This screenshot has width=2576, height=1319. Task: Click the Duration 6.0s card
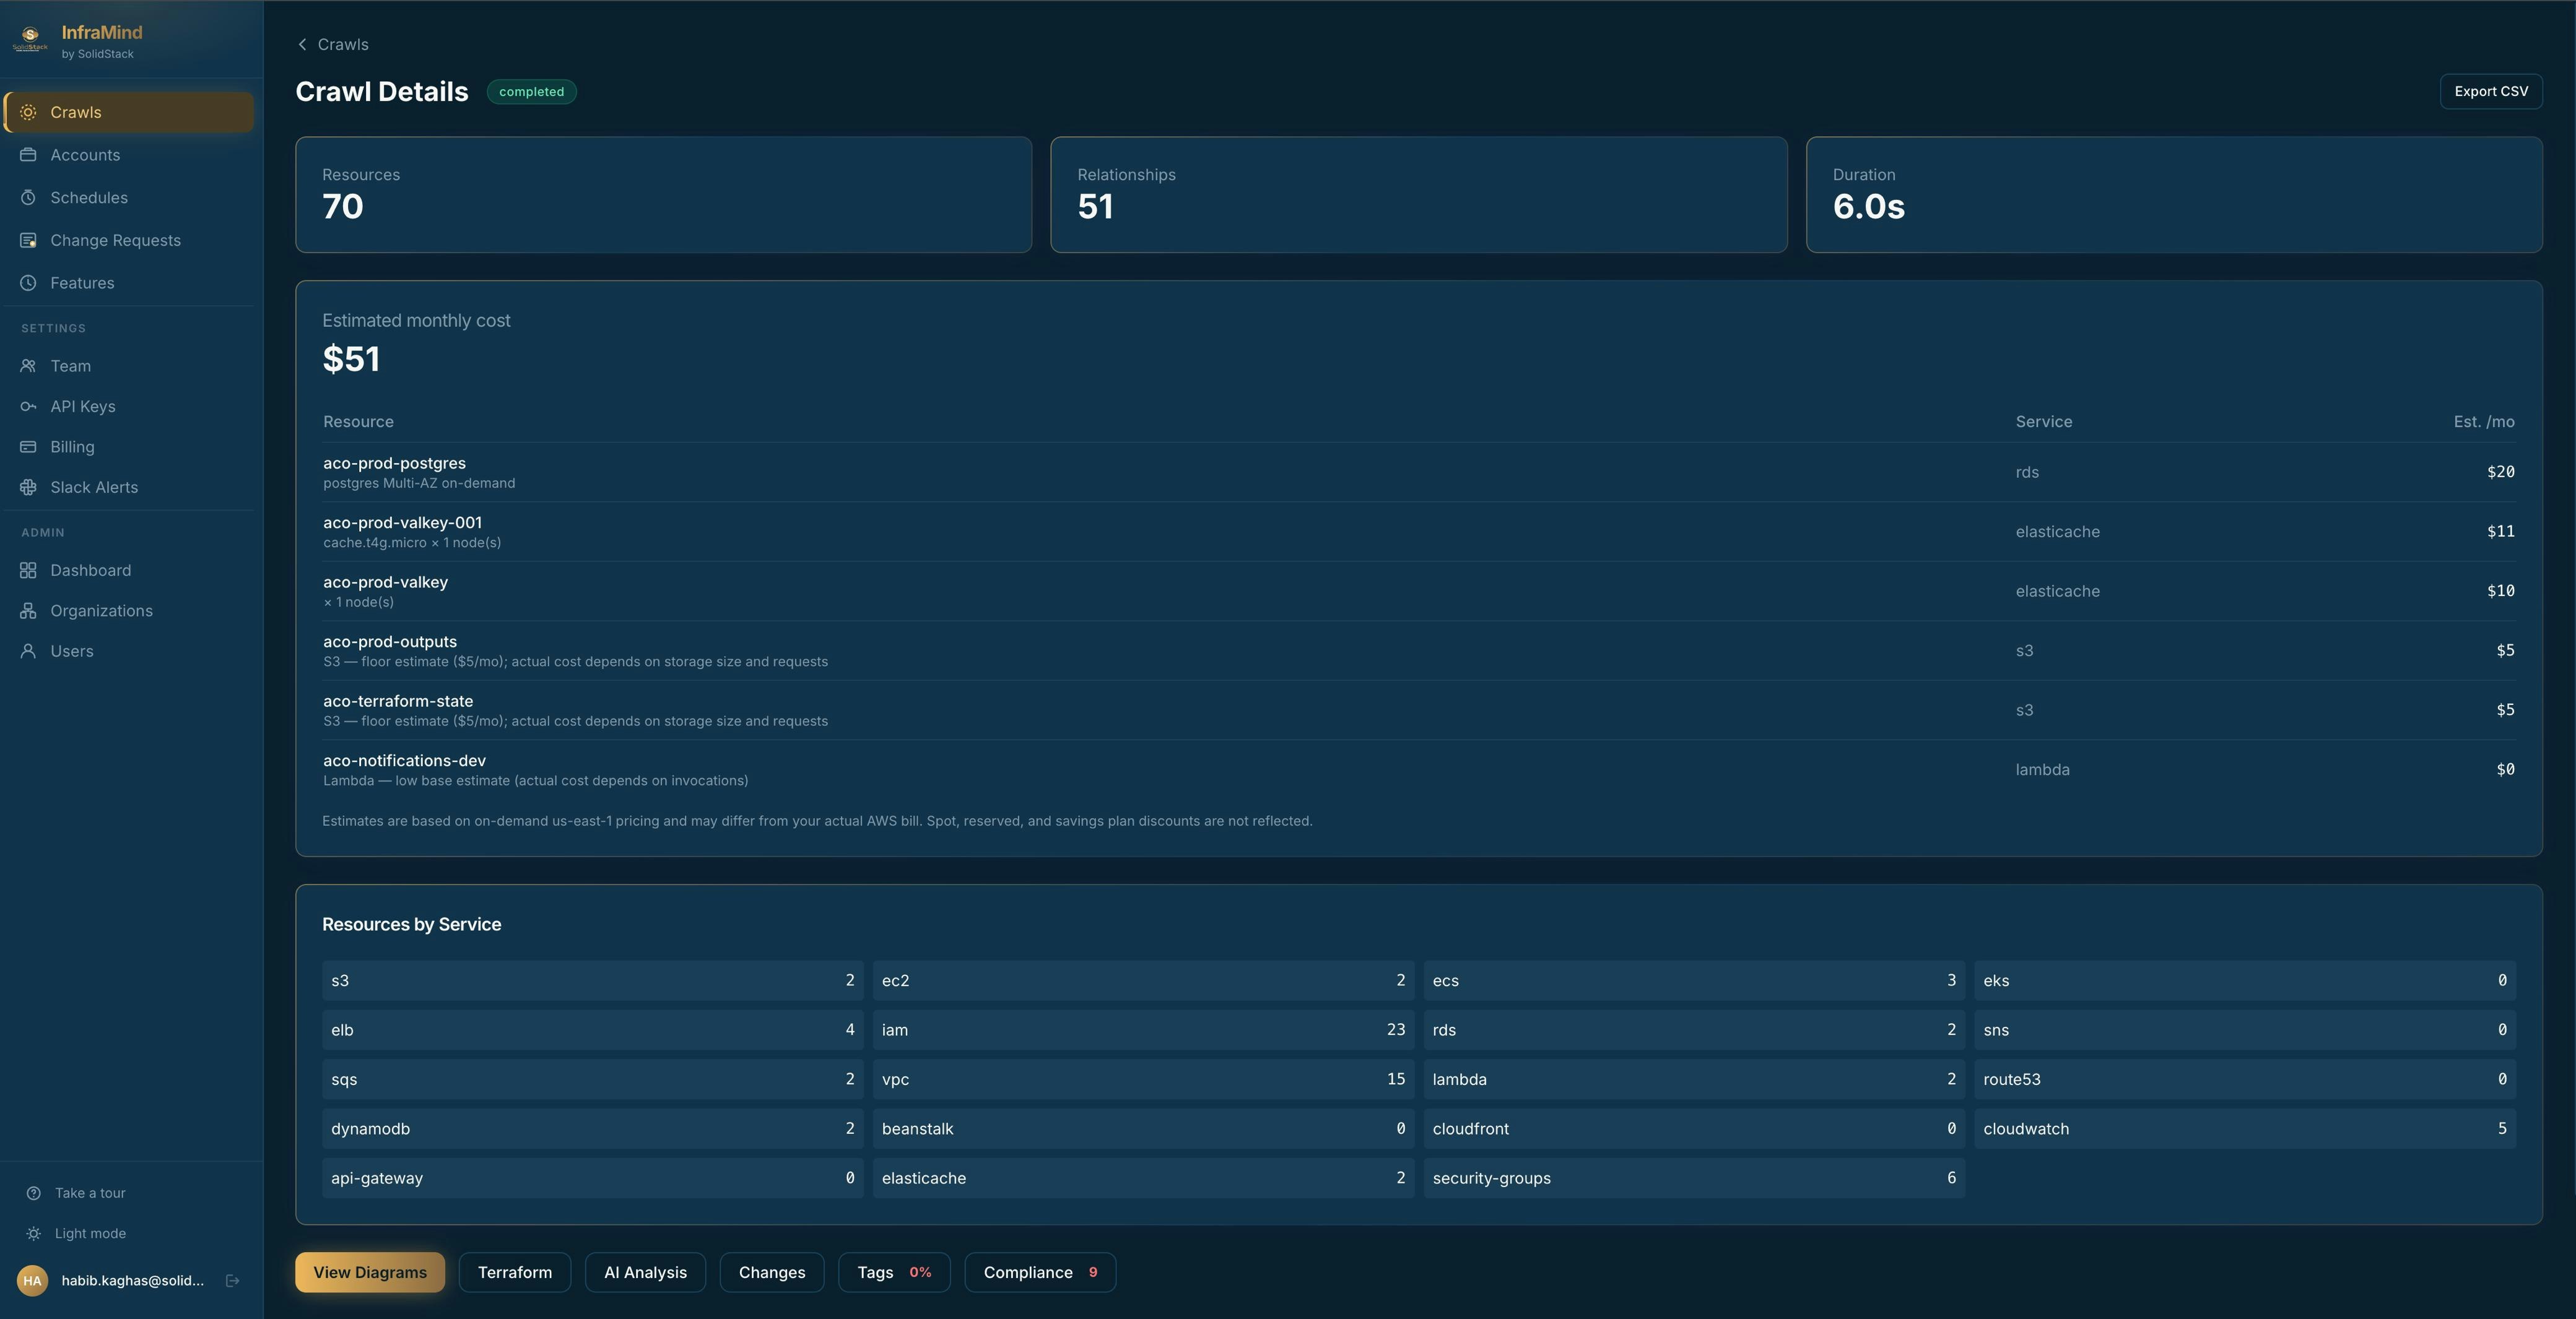pos(2174,195)
